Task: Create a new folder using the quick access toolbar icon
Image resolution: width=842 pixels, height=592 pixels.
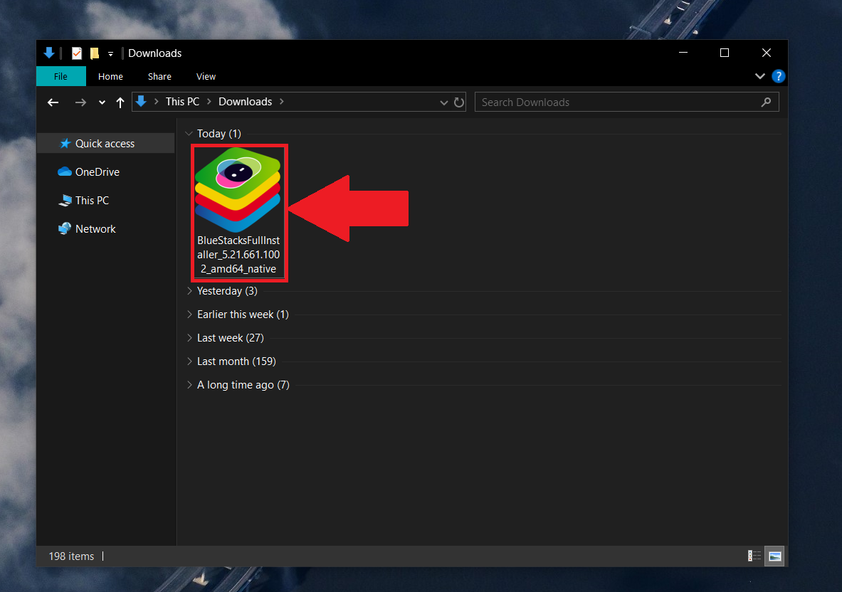Action: click(94, 53)
